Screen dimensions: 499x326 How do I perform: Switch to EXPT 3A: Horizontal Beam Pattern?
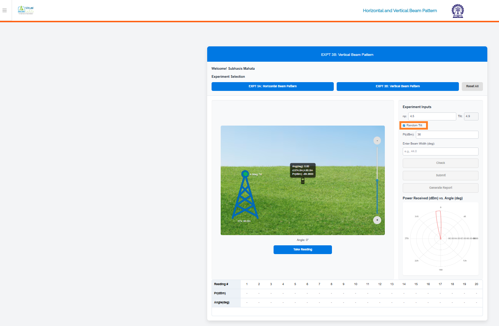pos(272,87)
